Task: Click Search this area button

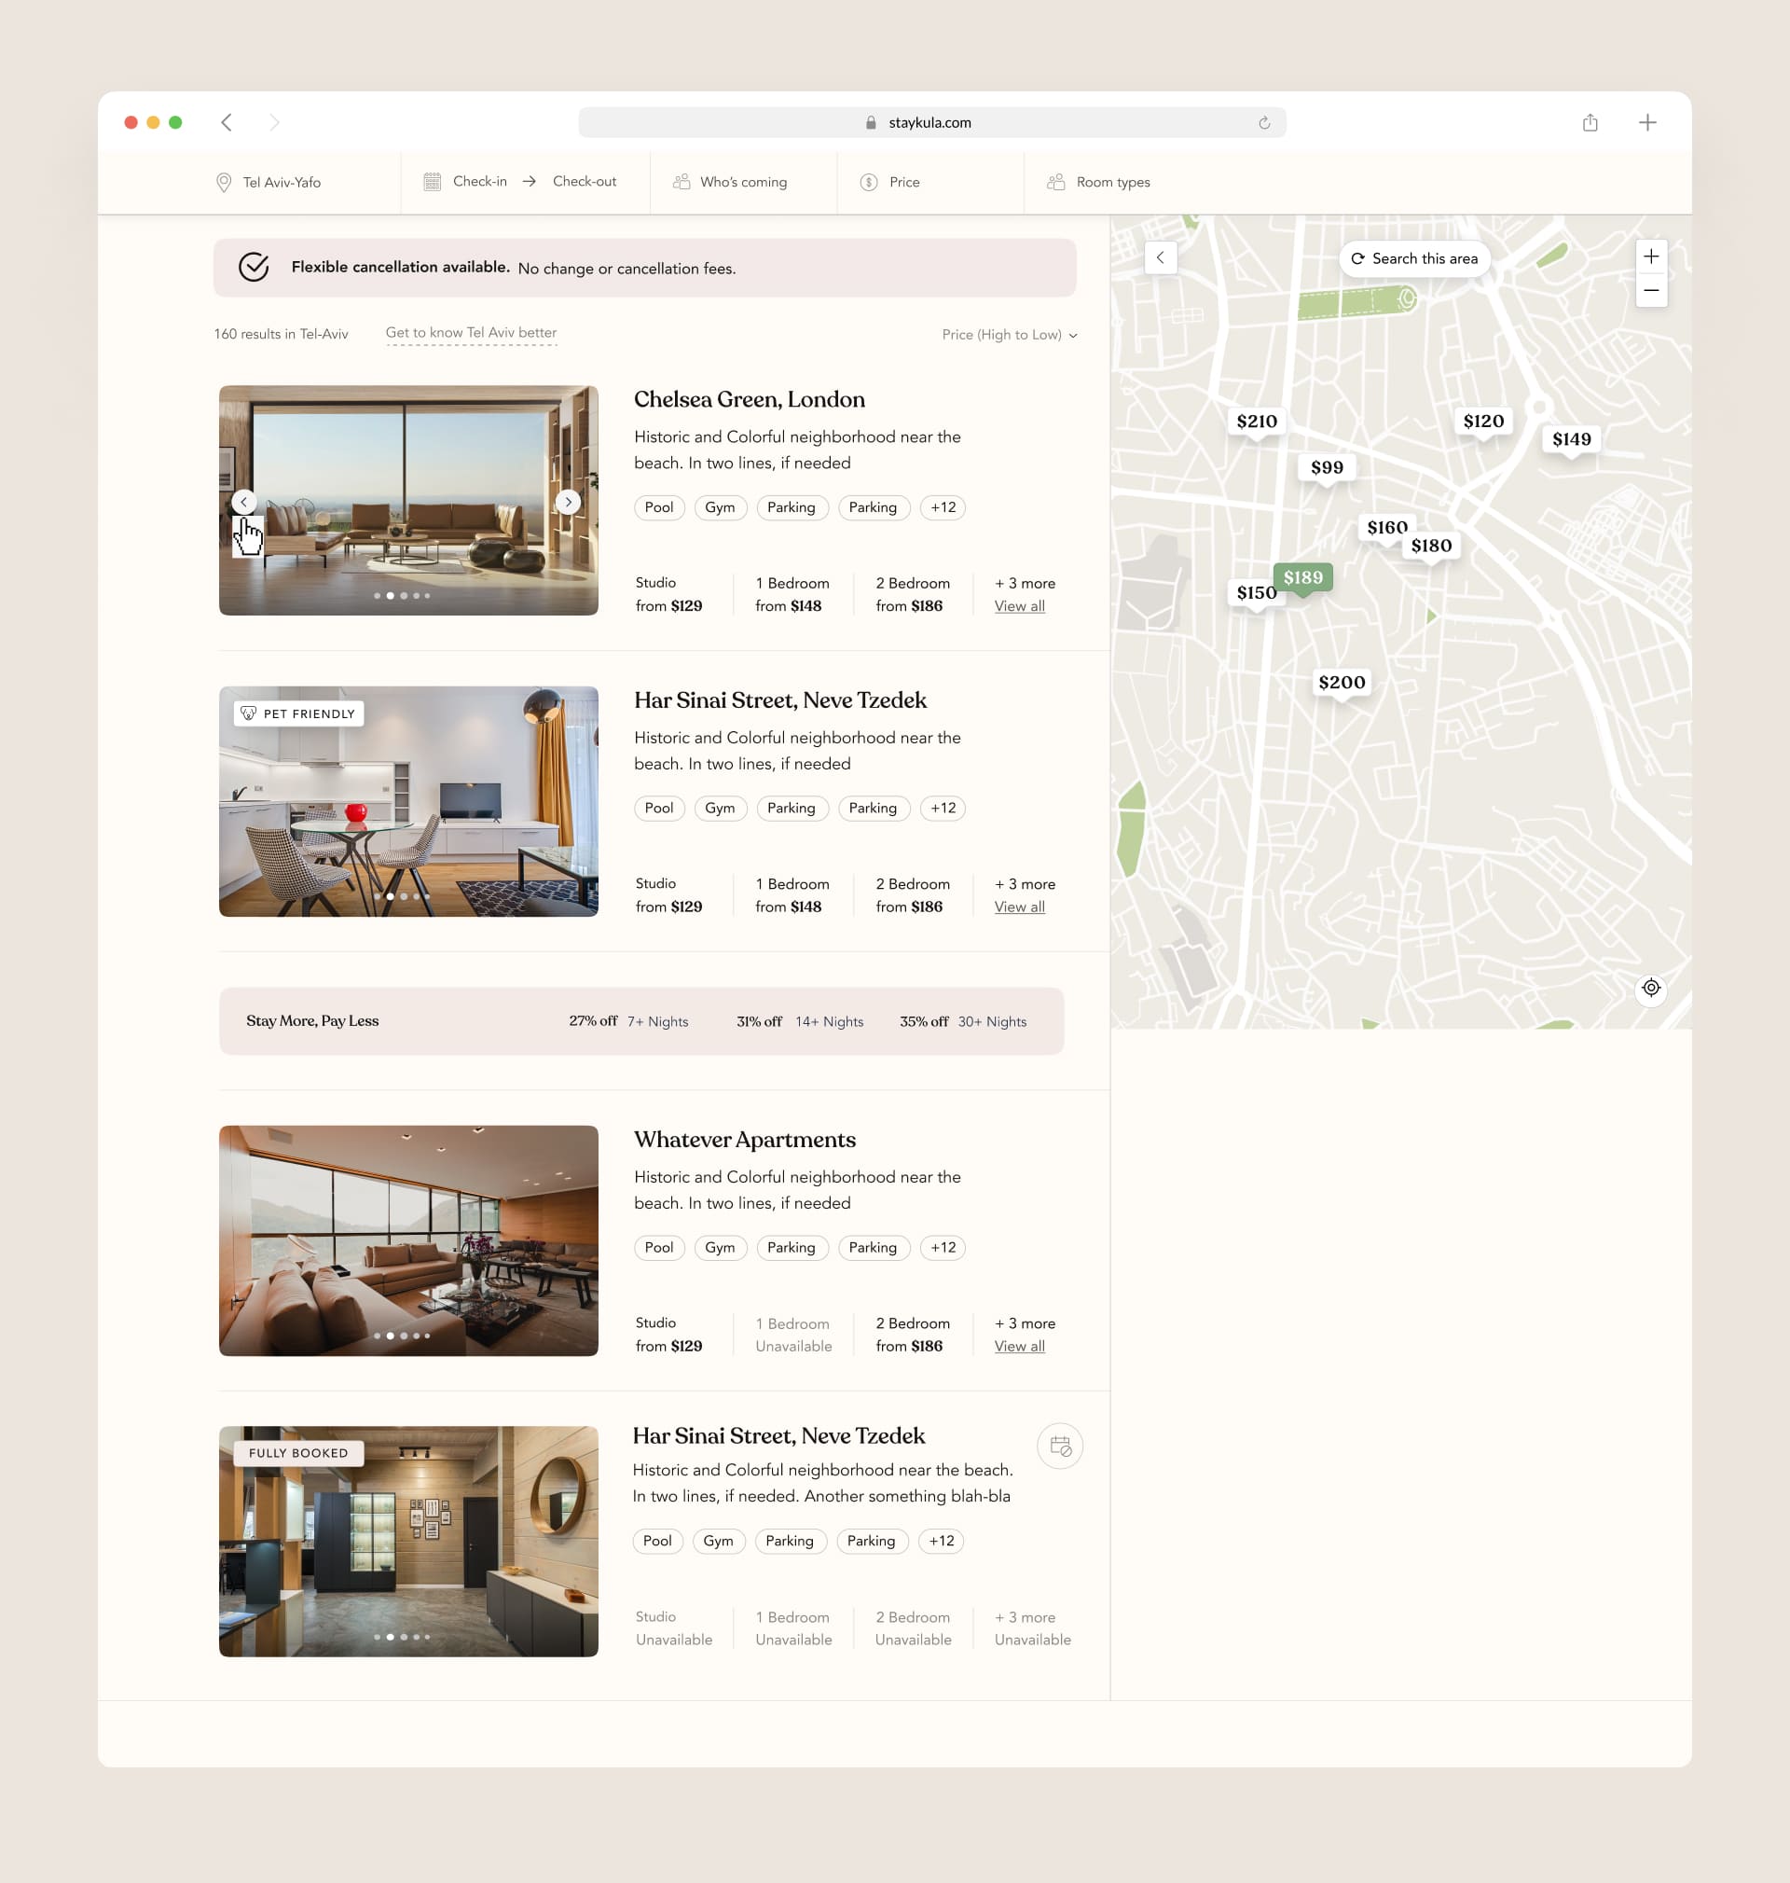Action: tap(1414, 258)
